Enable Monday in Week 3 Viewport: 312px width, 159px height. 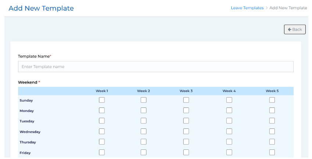pyautogui.click(x=186, y=110)
